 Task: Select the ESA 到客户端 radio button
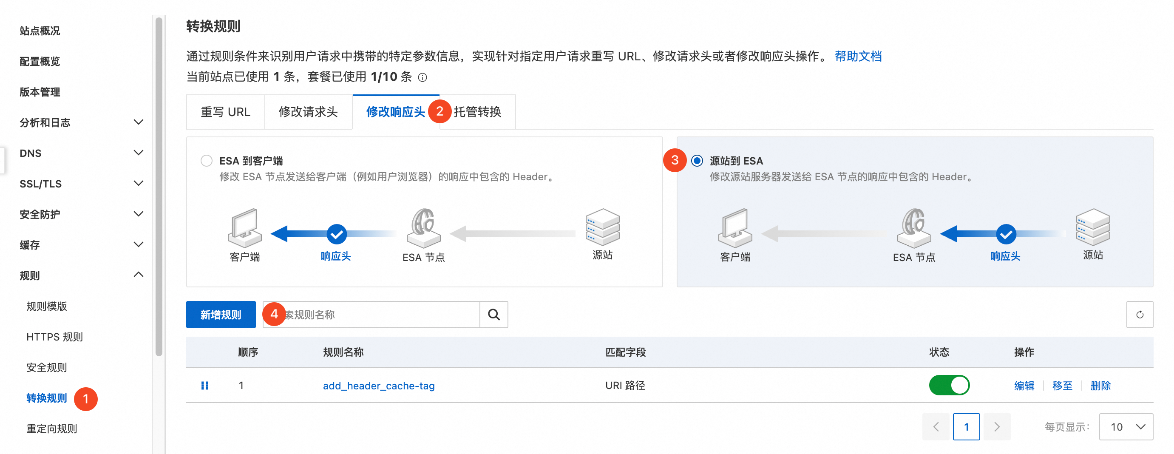207,161
